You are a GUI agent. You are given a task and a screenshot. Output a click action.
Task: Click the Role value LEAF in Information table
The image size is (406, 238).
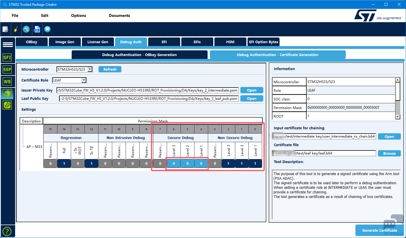point(311,90)
